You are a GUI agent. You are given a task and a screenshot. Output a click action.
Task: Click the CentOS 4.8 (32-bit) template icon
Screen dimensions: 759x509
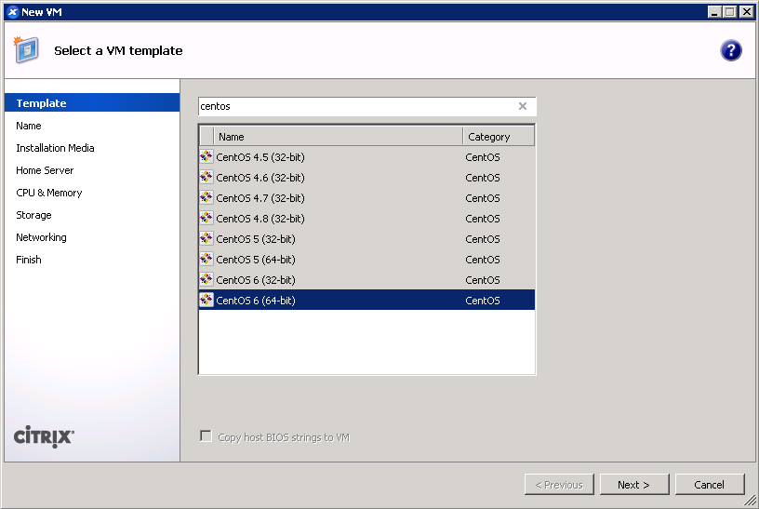(206, 218)
